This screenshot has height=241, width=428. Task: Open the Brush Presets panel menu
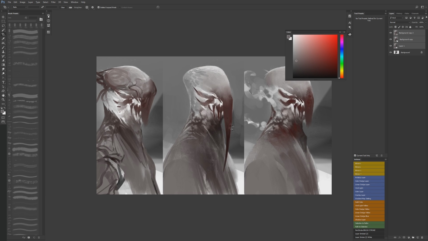[43, 14]
